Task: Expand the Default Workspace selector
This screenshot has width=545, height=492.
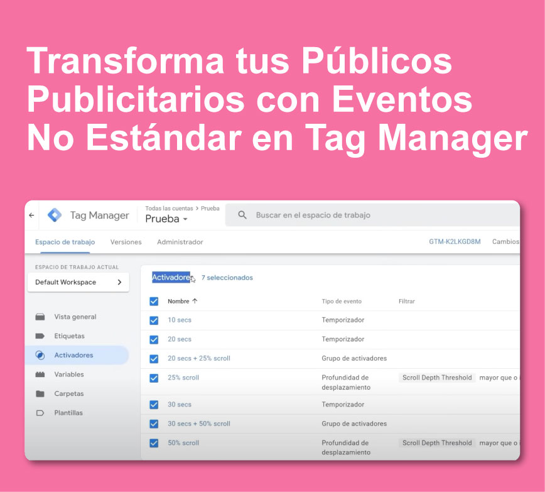Action: [x=78, y=282]
